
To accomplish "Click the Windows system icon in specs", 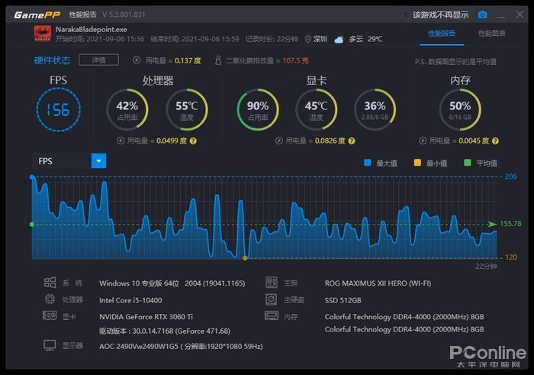I will (x=50, y=283).
